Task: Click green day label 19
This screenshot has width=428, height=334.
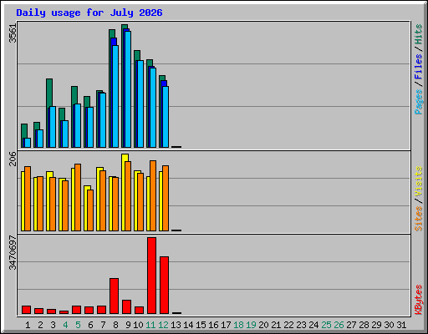Action: tap(251, 325)
